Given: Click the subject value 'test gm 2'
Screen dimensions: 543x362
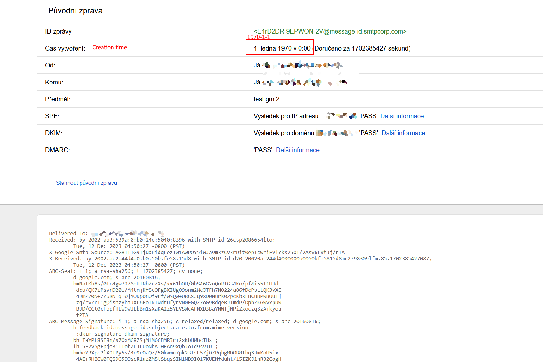Looking at the screenshot, I should 266,99.
